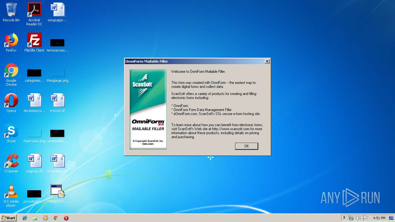This screenshot has width=395, height=222.
Task: Open Action Center flag icon
Action: click(366, 218)
